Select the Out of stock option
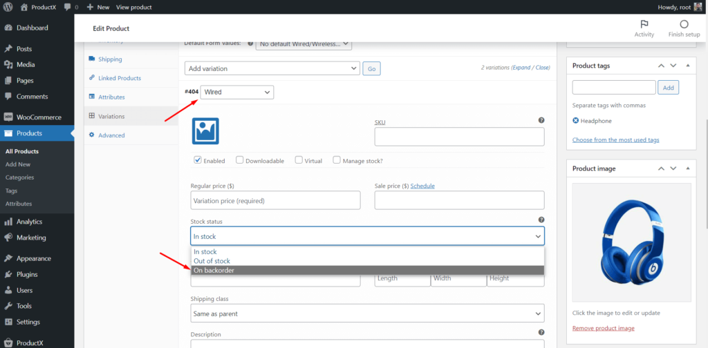Image resolution: width=708 pixels, height=348 pixels. pyautogui.click(x=368, y=261)
